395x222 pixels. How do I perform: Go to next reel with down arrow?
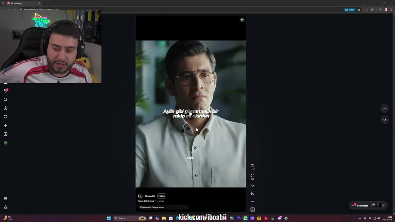(x=385, y=119)
